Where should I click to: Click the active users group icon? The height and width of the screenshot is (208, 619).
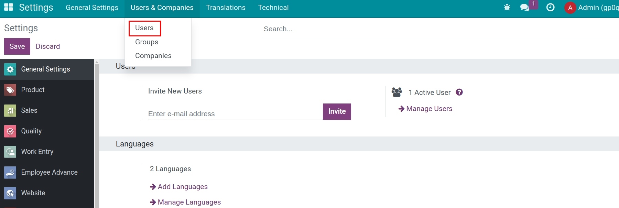coord(397,92)
